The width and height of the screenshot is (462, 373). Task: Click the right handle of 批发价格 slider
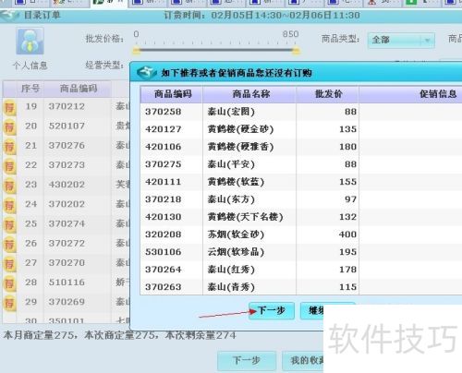(295, 51)
